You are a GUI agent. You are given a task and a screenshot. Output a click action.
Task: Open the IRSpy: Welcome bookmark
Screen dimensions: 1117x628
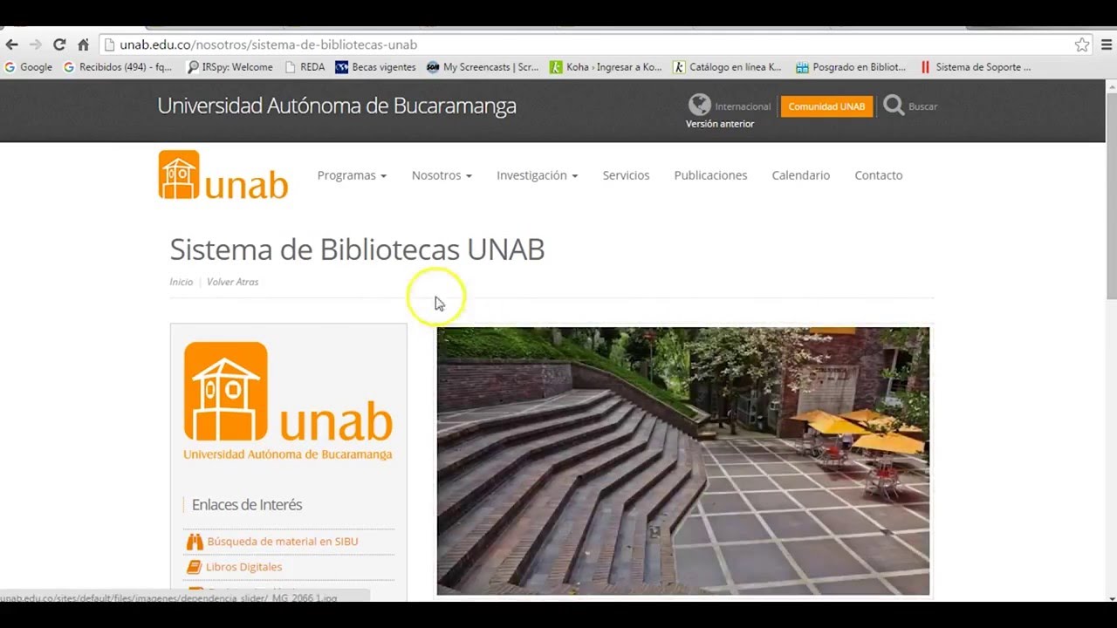[230, 67]
